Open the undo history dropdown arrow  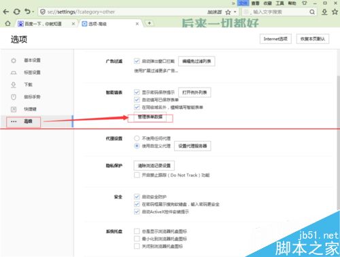point(33,12)
